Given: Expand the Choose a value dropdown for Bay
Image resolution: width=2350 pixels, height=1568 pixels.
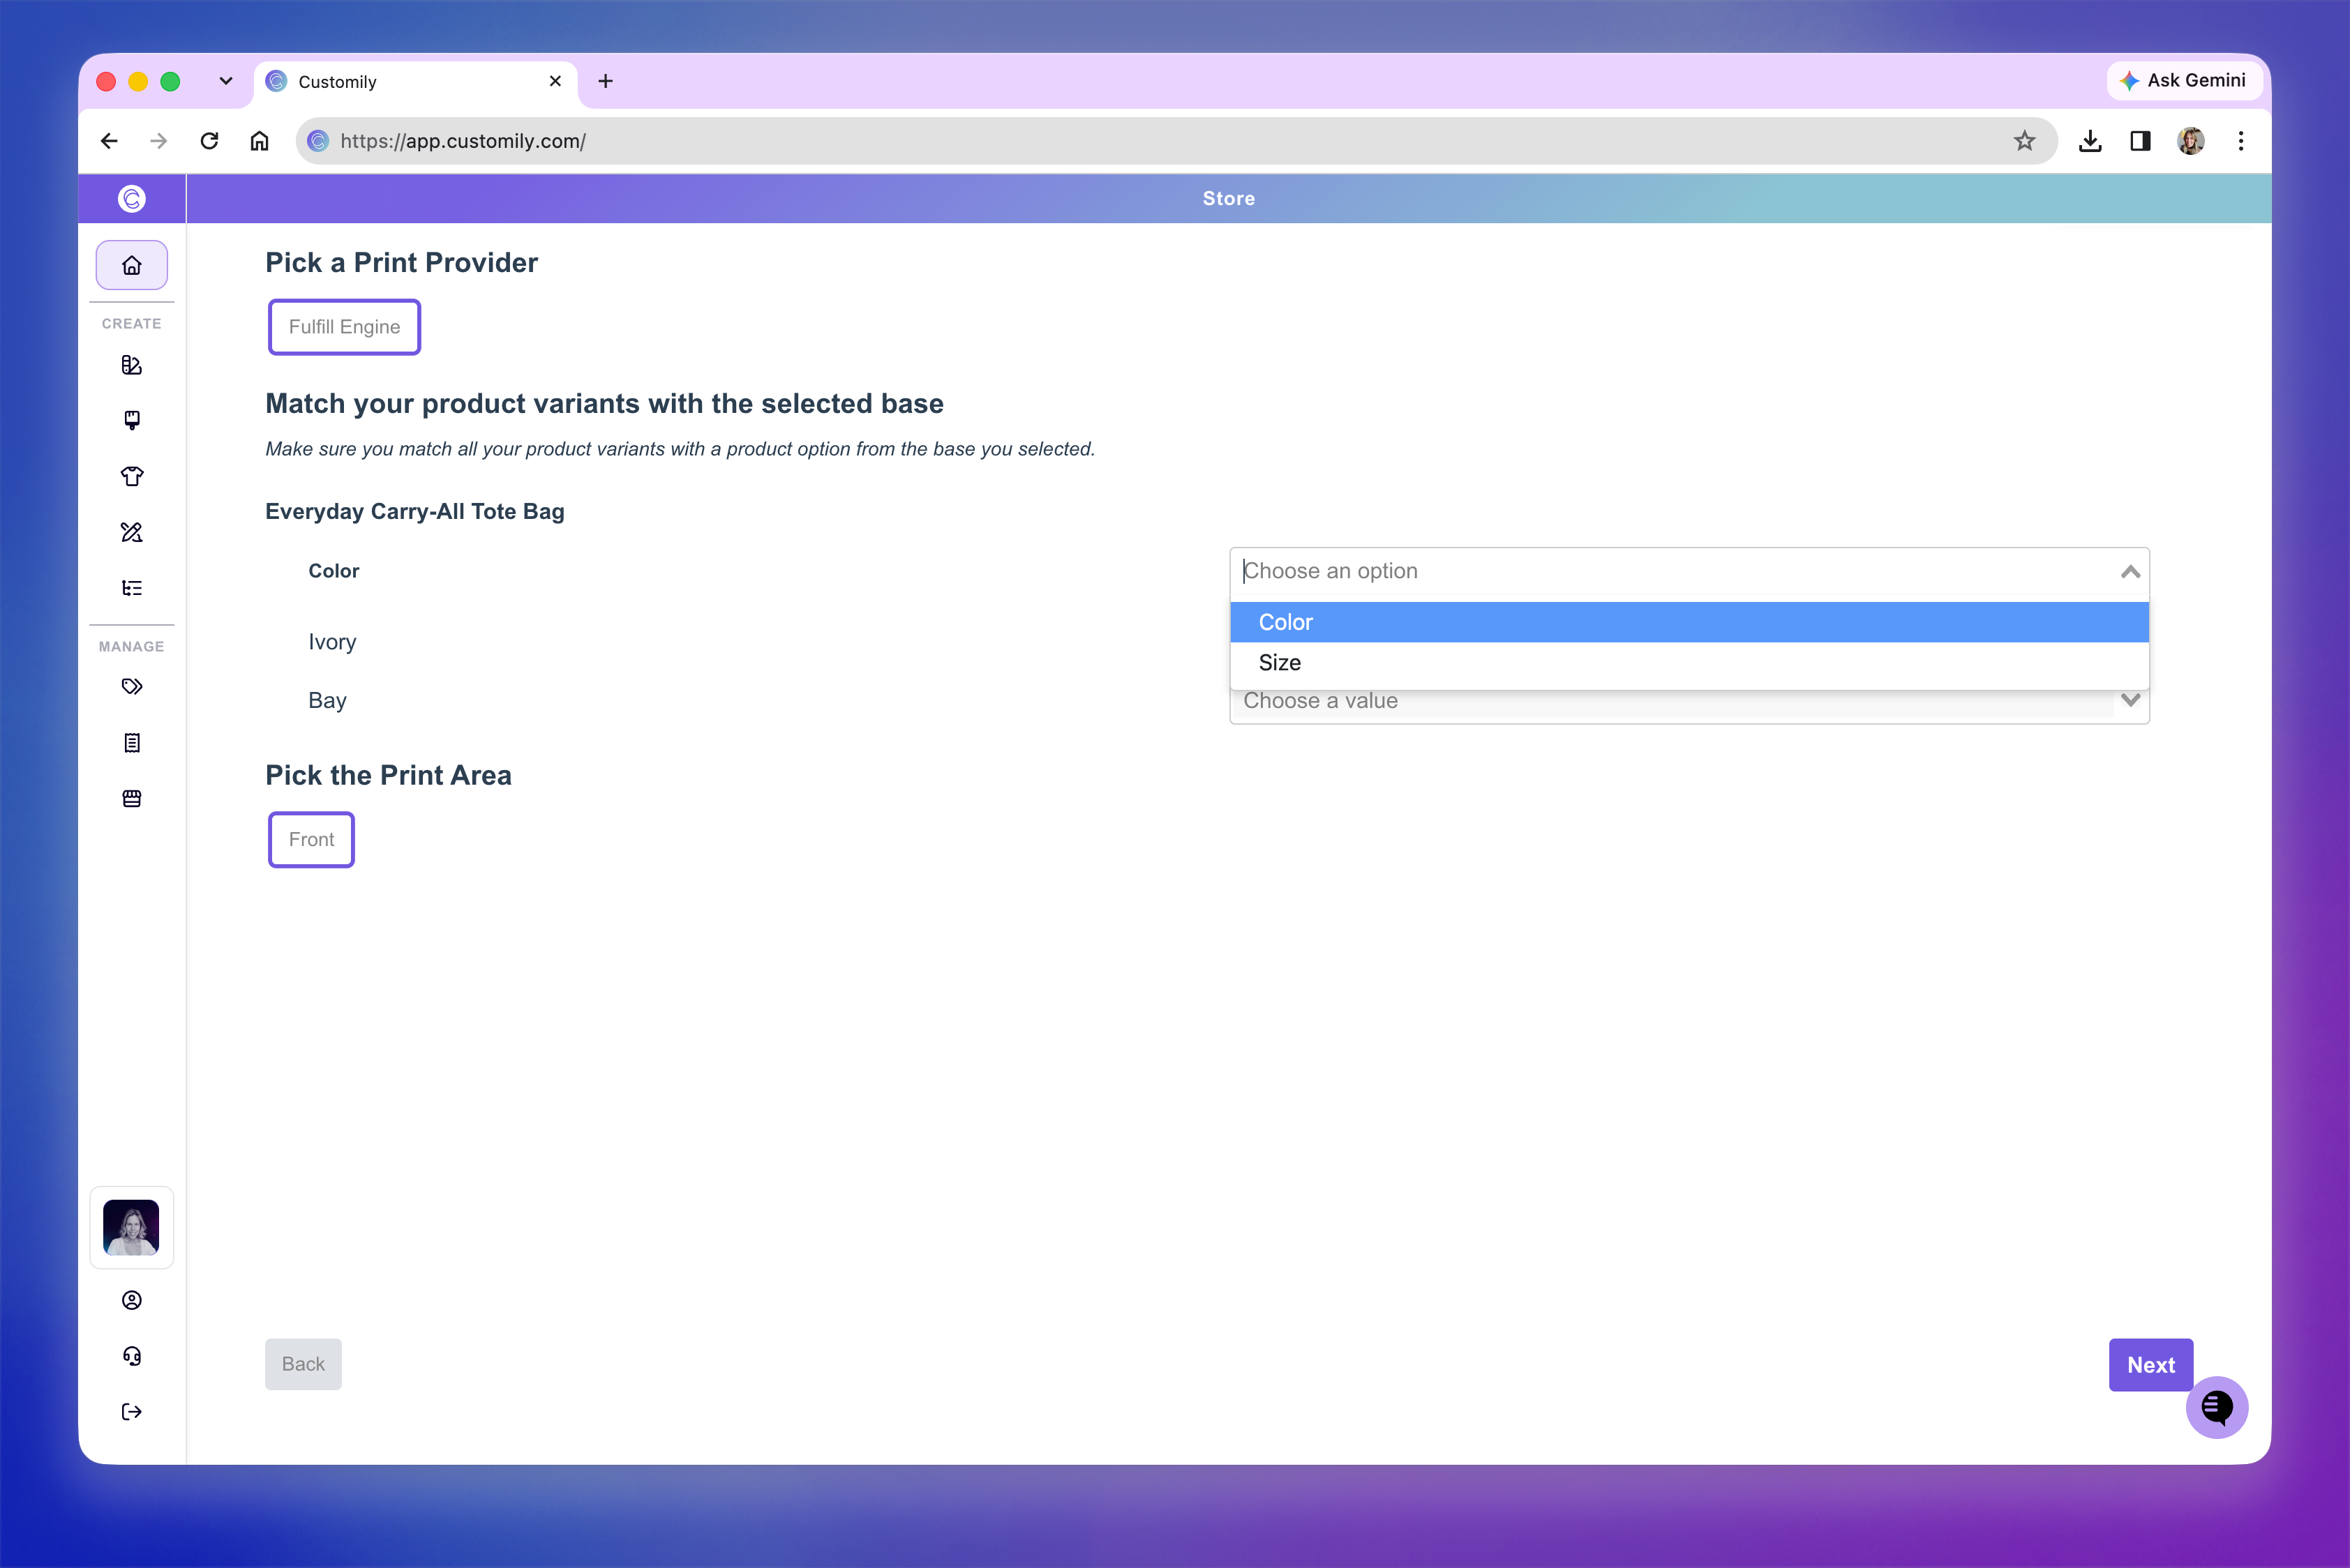Looking at the screenshot, I should coord(2130,701).
